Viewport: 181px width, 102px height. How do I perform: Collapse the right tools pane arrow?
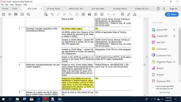[147, 57]
